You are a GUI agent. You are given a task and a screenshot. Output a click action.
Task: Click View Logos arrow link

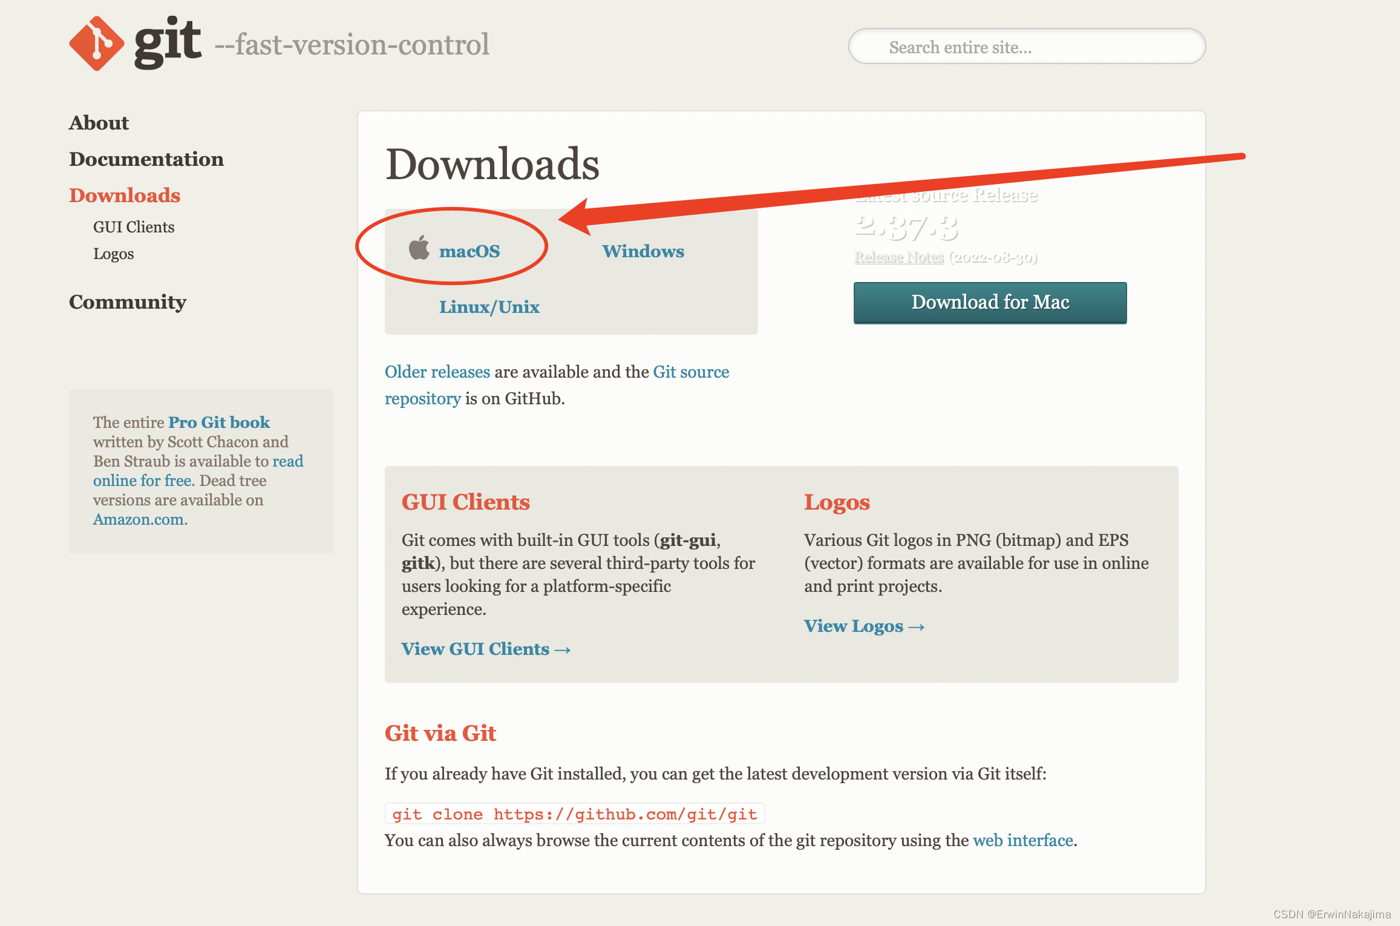(865, 626)
